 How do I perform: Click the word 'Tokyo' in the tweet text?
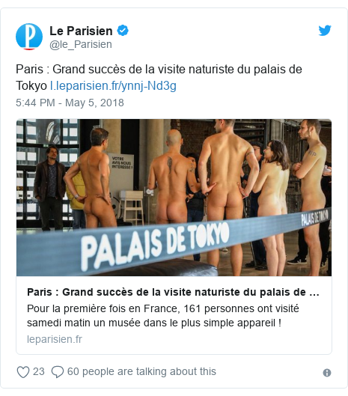(31, 85)
